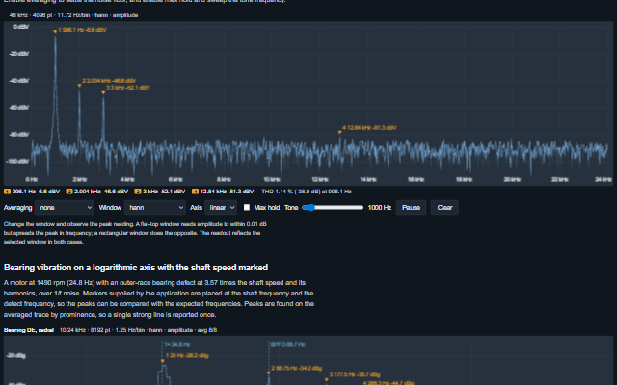Click the BPFO 88.7 Hz marker label
The height and width of the screenshot is (385, 617).
point(288,345)
